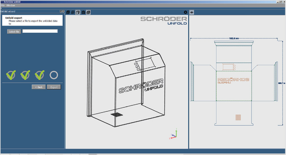Click the dark front-view shape icon

click(83, 12)
